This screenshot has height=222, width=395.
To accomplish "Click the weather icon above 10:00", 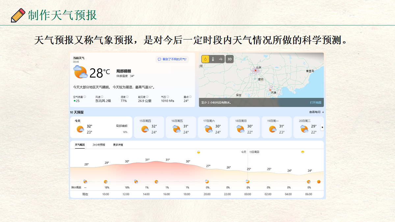I will [106, 182].
